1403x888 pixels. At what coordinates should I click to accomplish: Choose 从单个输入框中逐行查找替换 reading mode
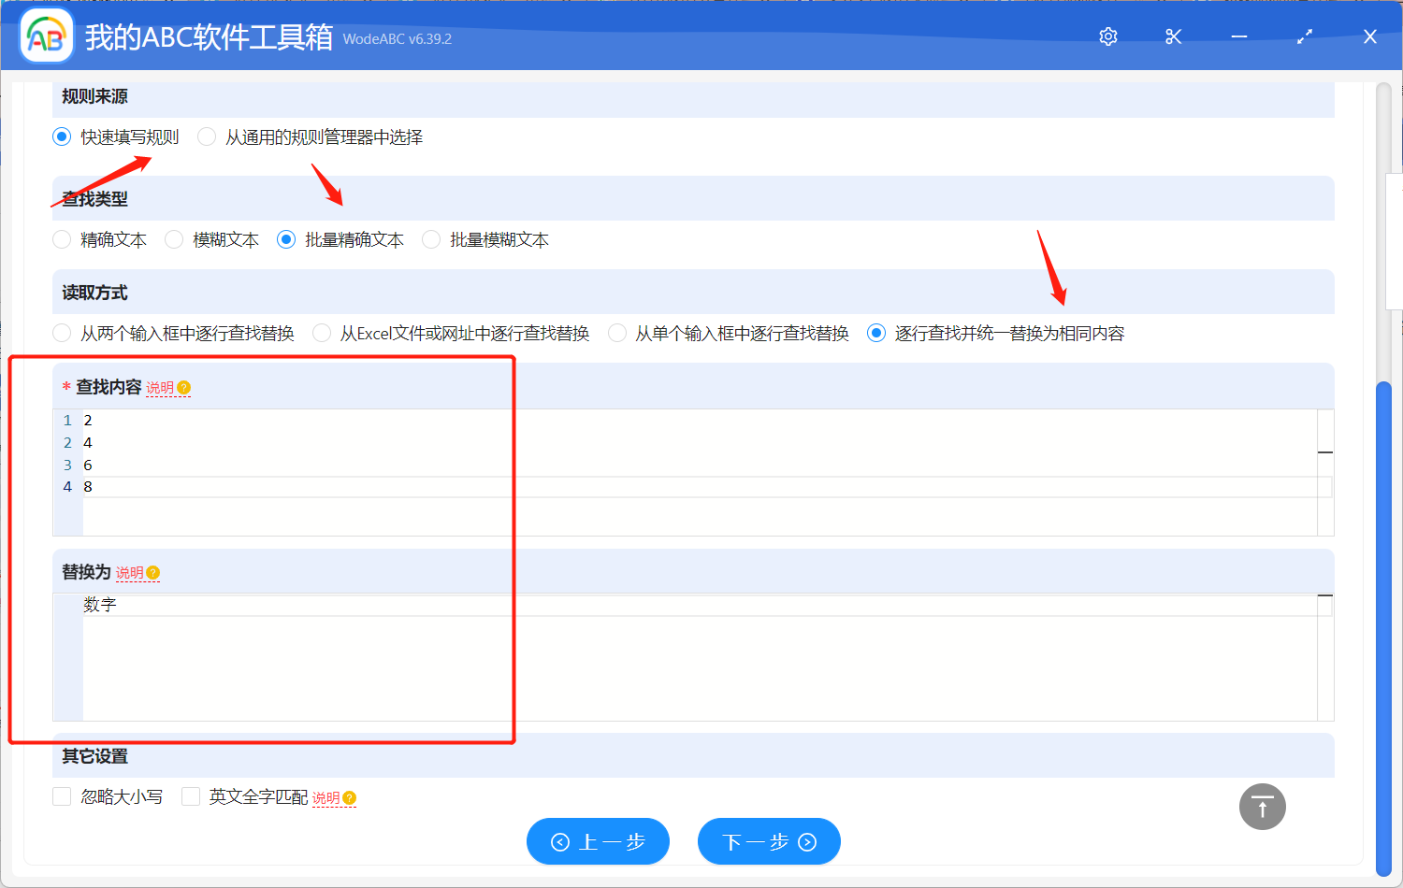tap(616, 332)
